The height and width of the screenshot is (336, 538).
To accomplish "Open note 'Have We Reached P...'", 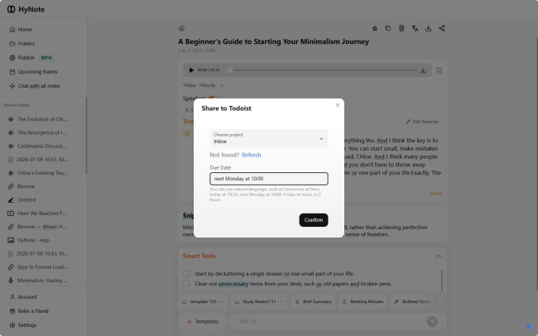I will click(37, 214).
